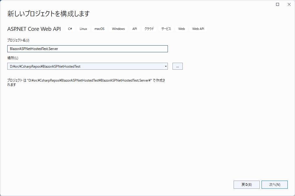Click the C# tag
This screenshot has height=196, width=295.
tap(70, 29)
